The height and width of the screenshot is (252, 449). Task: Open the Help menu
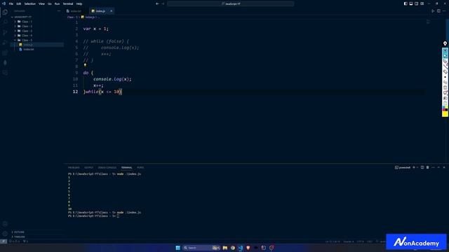coord(79,3)
